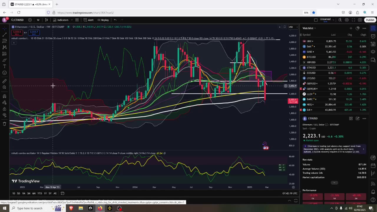This screenshot has width=377, height=212.
Task: Open the Indicators dialog
Action: (x=61, y=20)
